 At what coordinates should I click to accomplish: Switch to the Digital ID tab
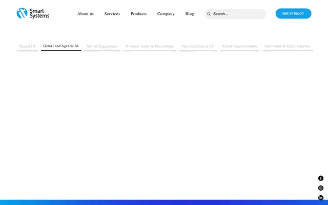(x=27, y=46)
